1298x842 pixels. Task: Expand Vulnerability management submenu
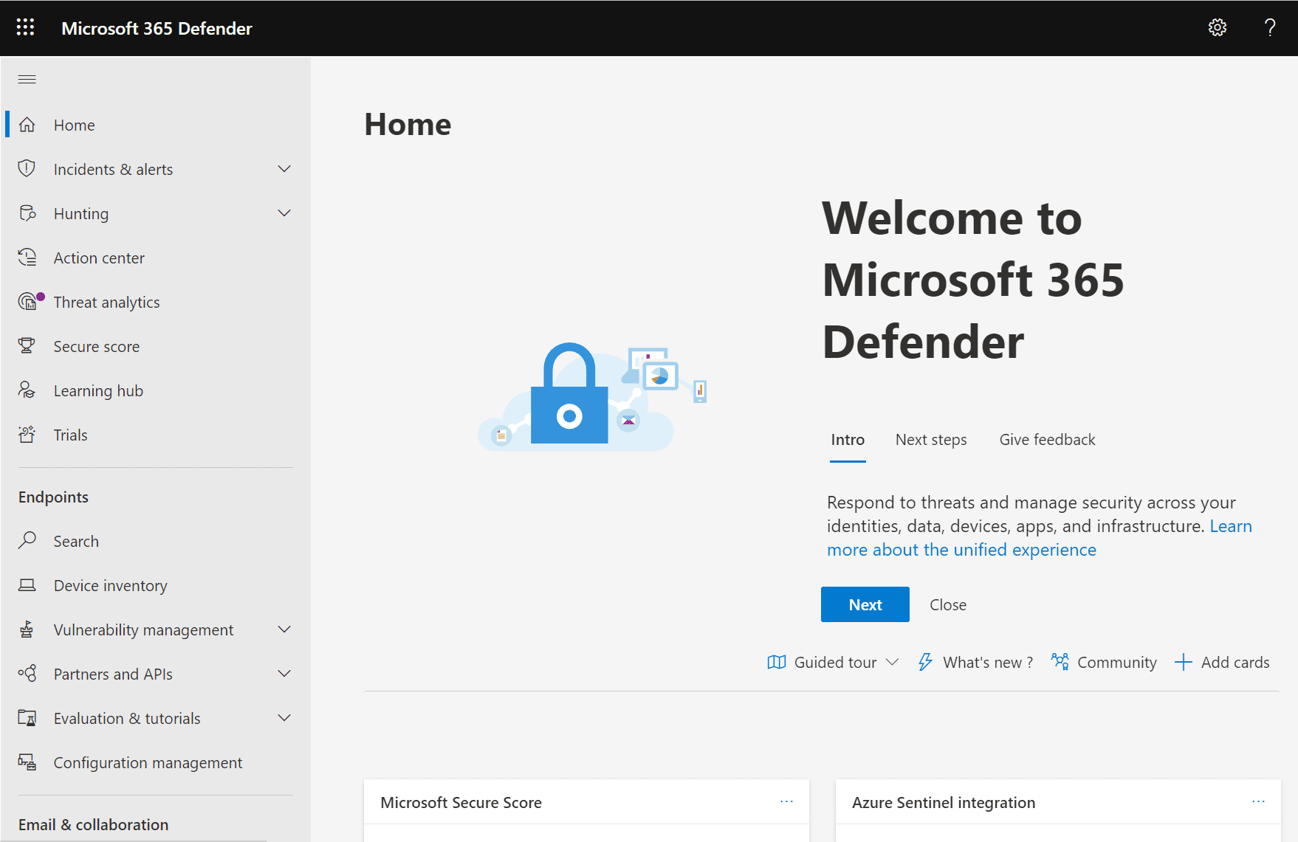(284, 630)
